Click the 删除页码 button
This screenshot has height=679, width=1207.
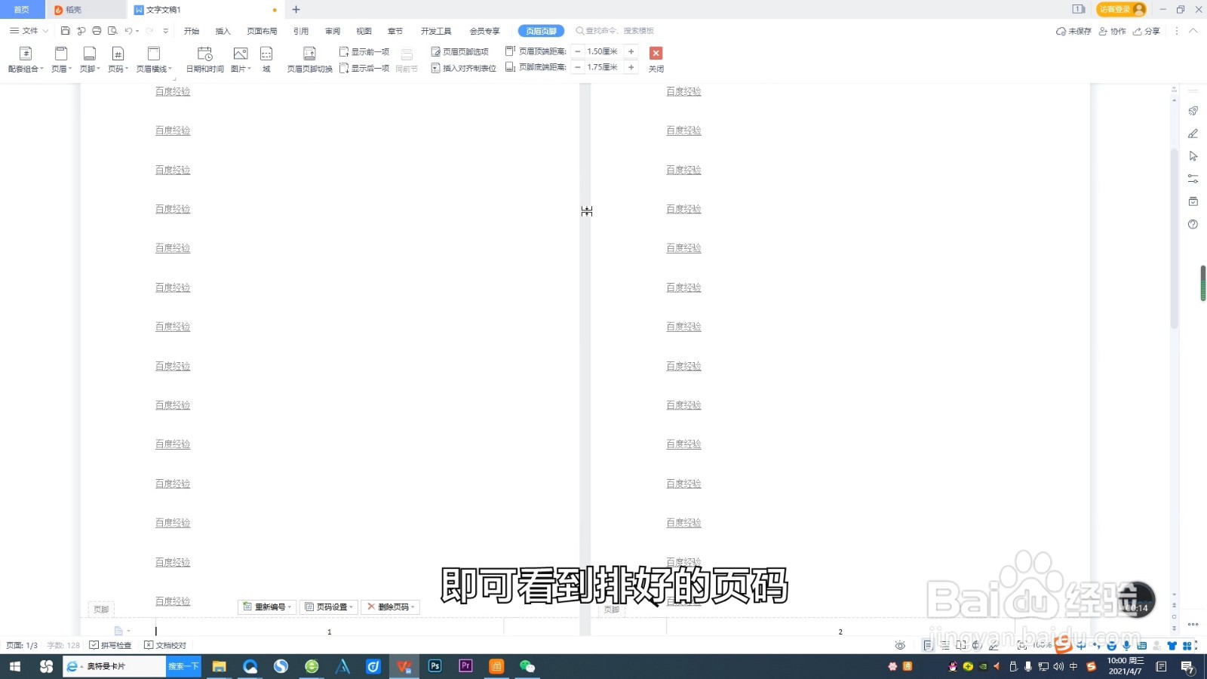tap(390, 607)
